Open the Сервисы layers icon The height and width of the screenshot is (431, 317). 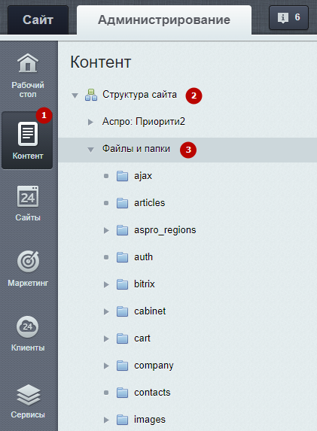click(x=29, y=395)
